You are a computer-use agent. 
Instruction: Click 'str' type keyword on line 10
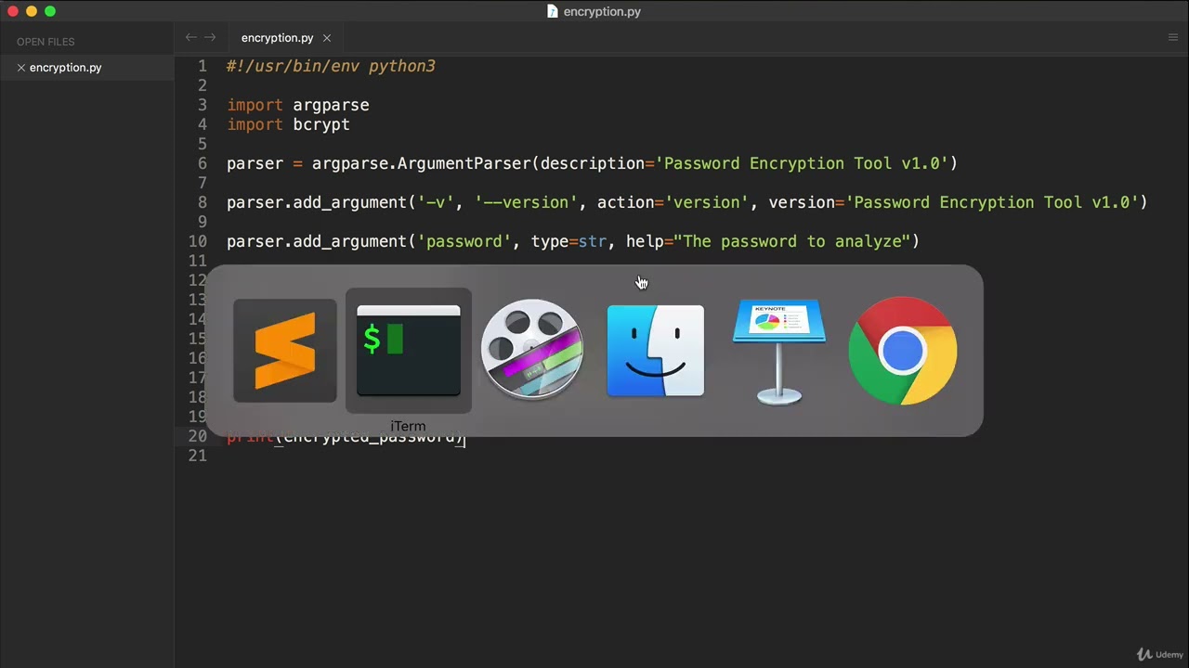pyautogui.click(x=593, y=241)
